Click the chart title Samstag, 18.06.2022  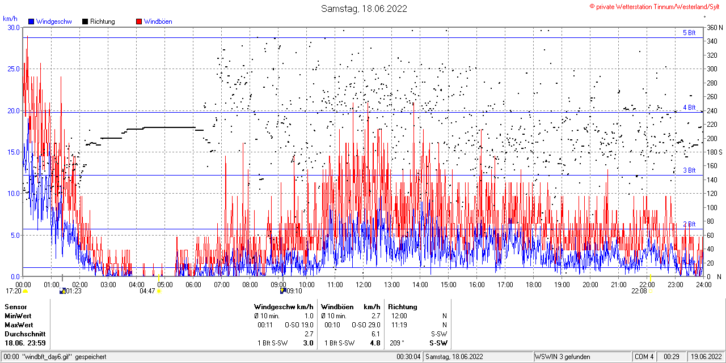click(x=364, y=8)
